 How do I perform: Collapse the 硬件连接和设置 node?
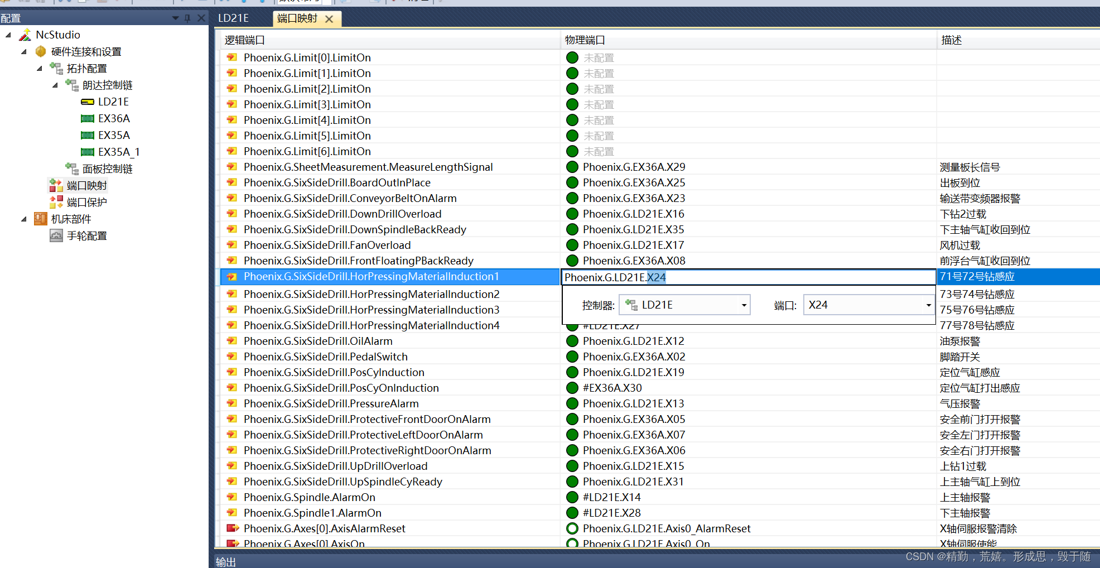point(24,51)
